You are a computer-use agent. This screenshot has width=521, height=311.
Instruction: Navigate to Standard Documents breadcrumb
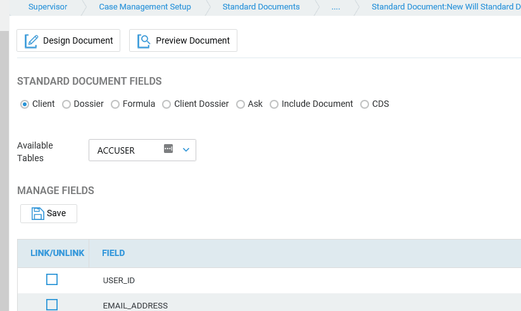261,7
